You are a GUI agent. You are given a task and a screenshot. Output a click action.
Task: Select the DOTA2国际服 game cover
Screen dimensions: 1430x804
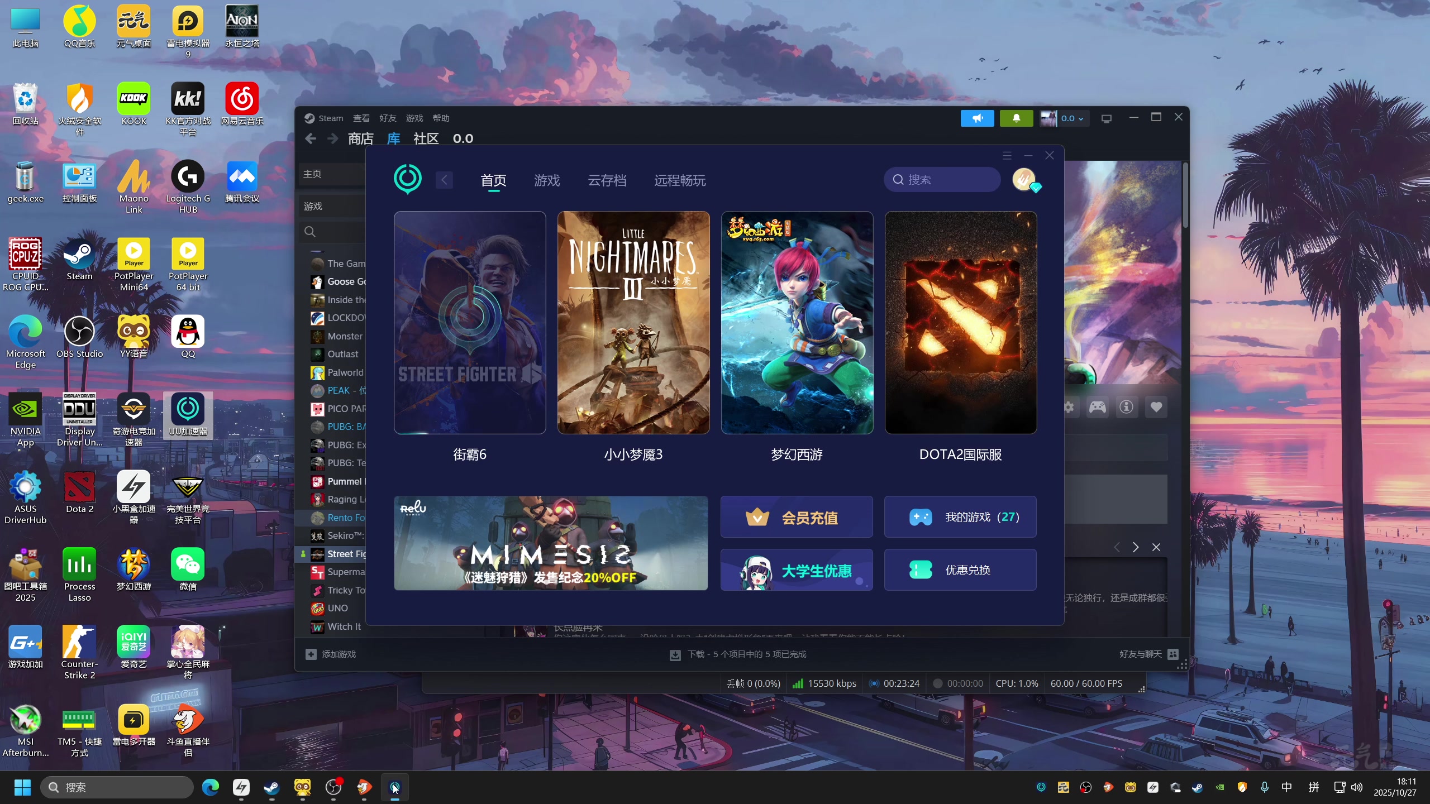click(x=960, y=323)
